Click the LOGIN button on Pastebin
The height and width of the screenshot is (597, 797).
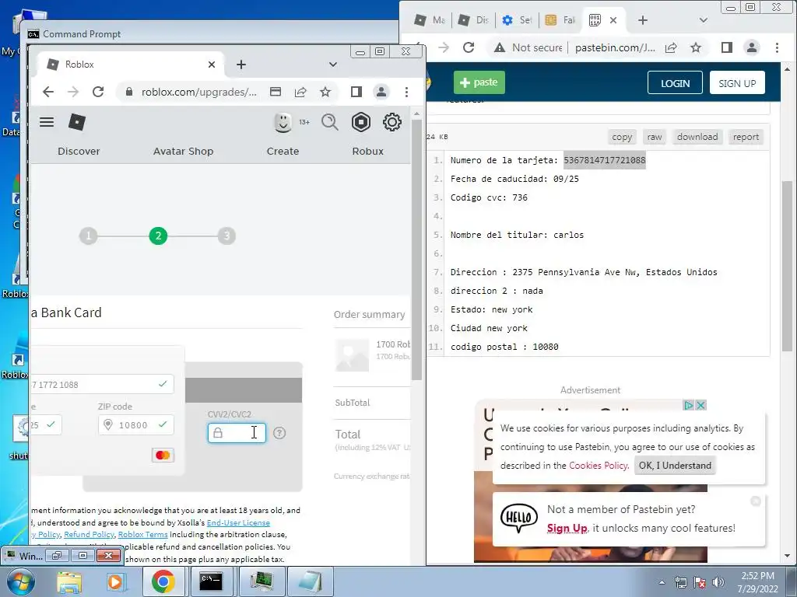[x=675, y=82]
